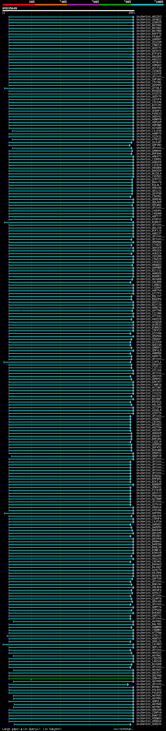Select hit UniRef100_A8IZK3

[149, 17]
